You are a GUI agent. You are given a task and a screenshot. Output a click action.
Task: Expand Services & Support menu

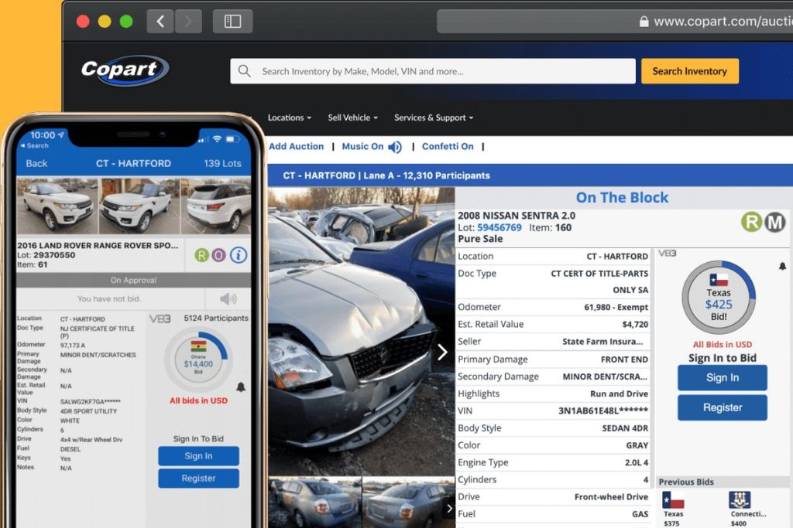pos(433,118)
